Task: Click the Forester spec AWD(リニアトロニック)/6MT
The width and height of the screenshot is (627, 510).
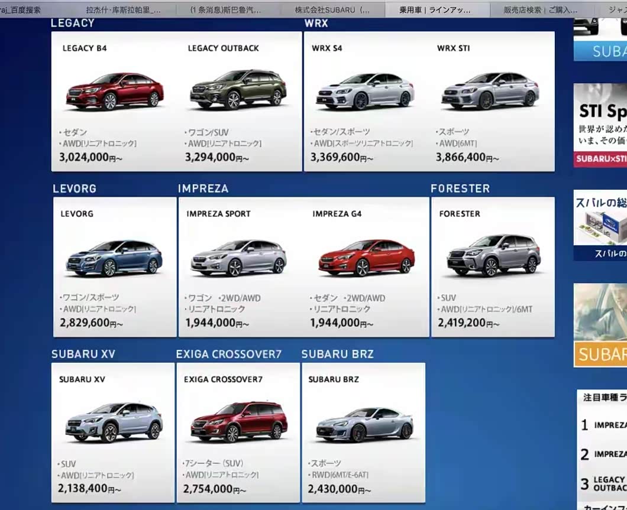Action: 485,309
